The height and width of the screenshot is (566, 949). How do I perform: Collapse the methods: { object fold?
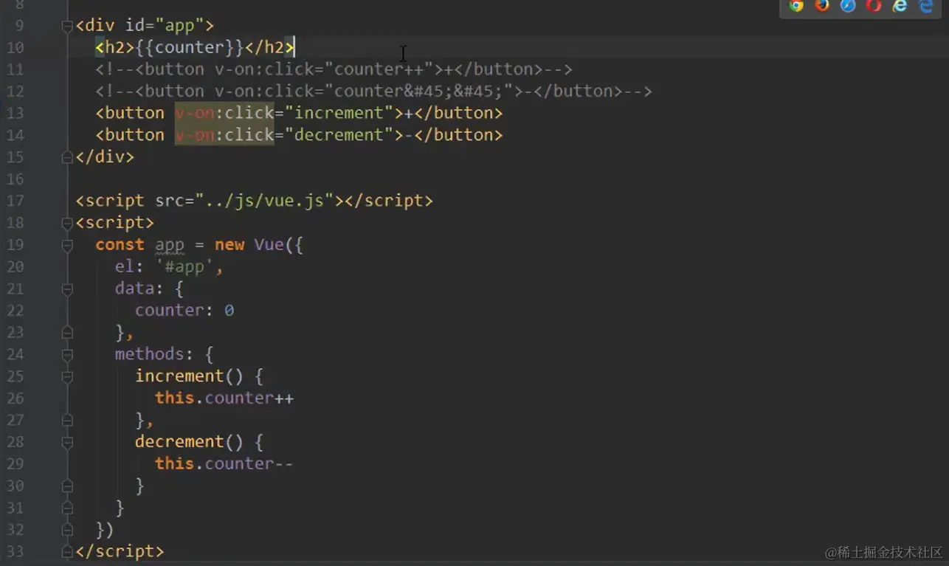[x=67, y=354]
